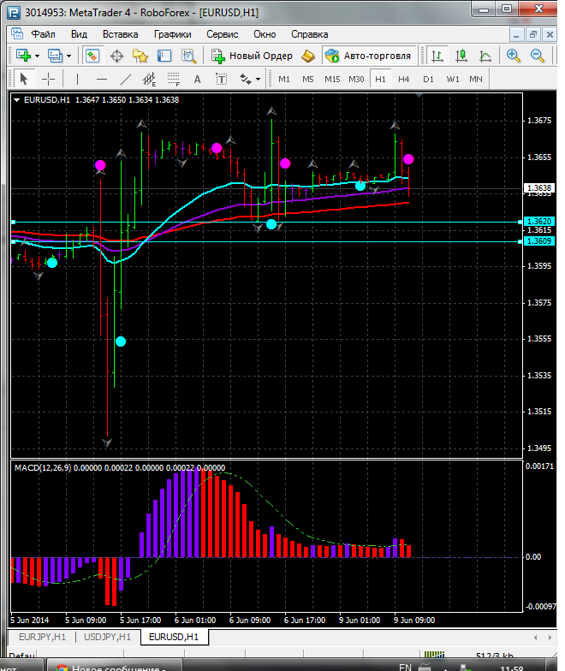
Task: Open the Графики menu
Action: click(x=172, y=34)
